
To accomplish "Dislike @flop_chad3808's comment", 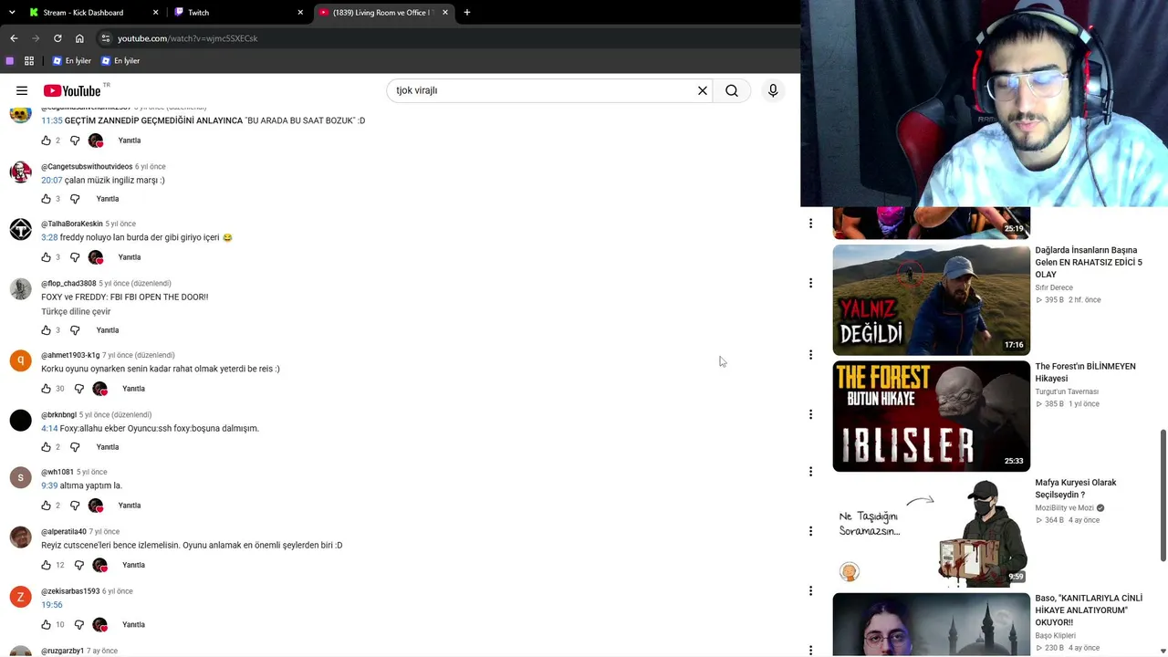I will click(75, 330).
